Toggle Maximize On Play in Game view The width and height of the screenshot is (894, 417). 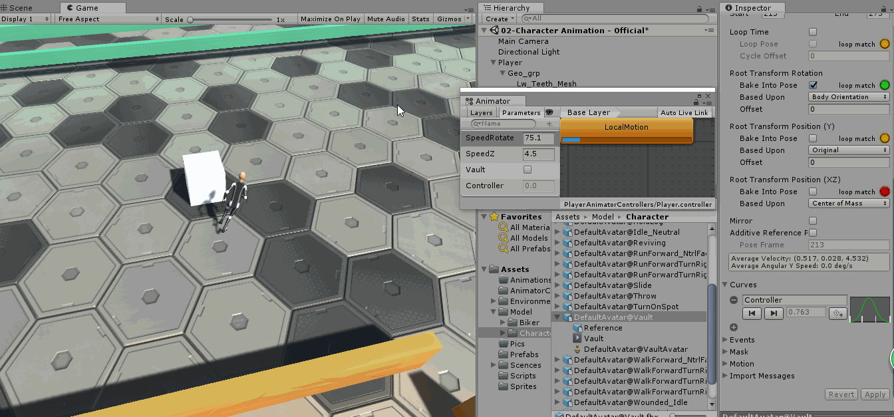pyautogui.click(x=331, y=19)
